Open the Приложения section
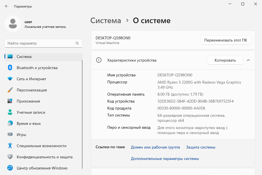Image resolution: width=262 pixels, height=175 pixels. coord(43,101)
